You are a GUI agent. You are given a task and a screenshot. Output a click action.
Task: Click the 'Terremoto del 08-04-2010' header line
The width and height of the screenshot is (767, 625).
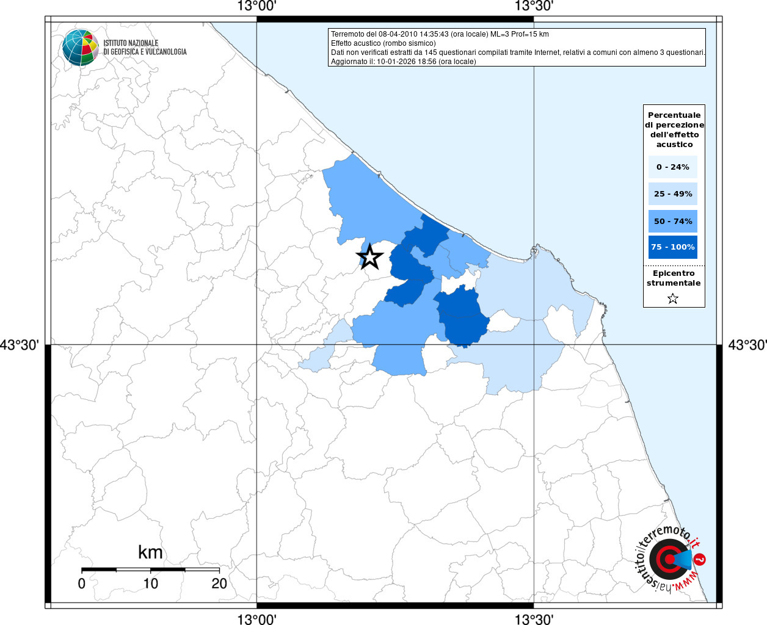(440, 34)
